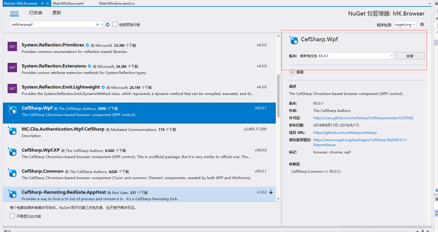
Task: Click the 安装 button for CefSharp.Wpf
Action: click(x=410, y=56)
